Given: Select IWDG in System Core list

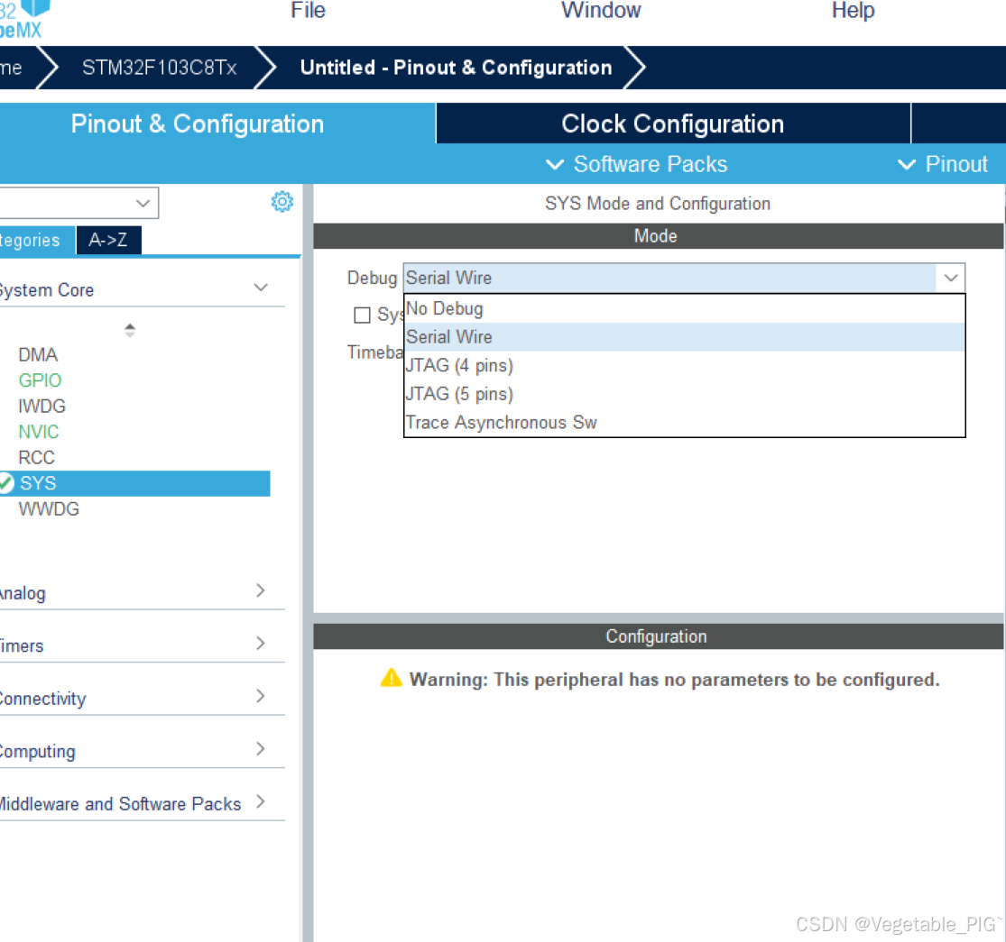Looking at the screenshot, I should 42,406.
